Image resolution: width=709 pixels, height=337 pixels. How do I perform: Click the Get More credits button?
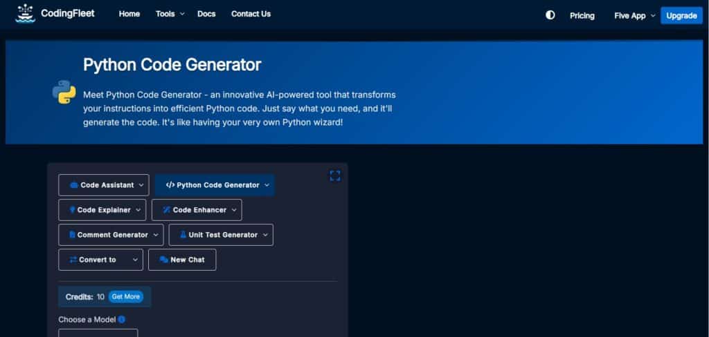[x=126, y=297]
